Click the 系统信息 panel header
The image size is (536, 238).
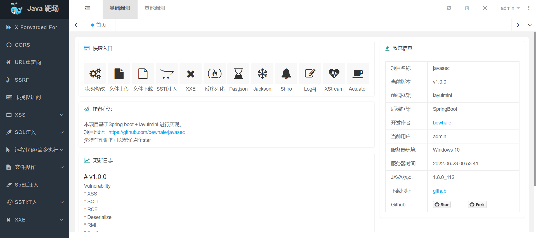(452, 48)
